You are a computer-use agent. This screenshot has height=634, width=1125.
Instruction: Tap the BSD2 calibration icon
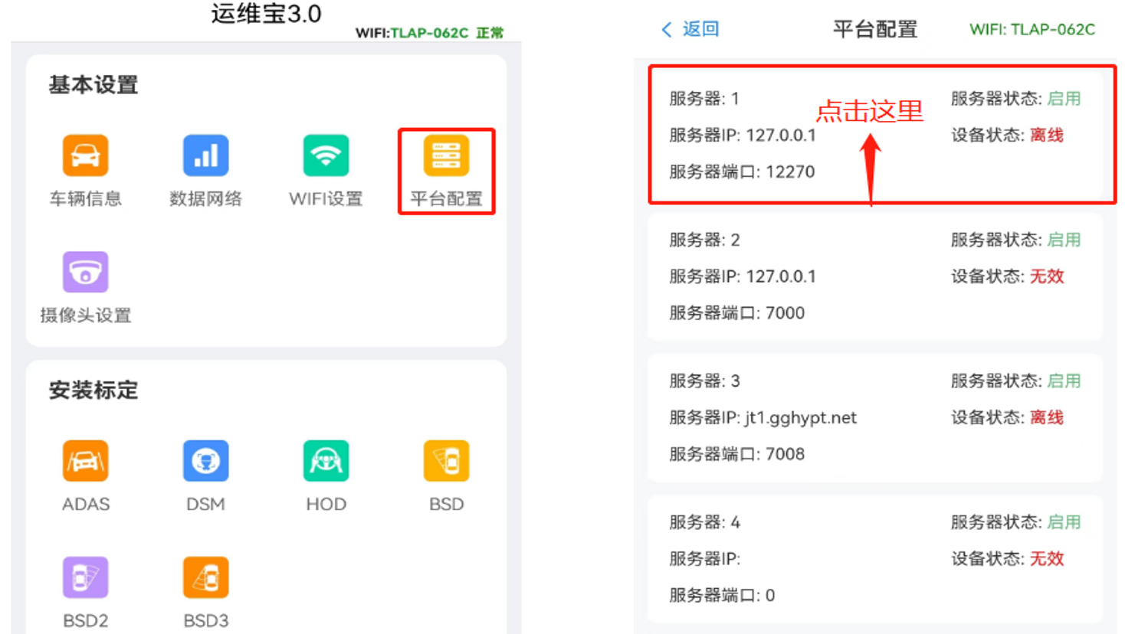pos(85,578)
